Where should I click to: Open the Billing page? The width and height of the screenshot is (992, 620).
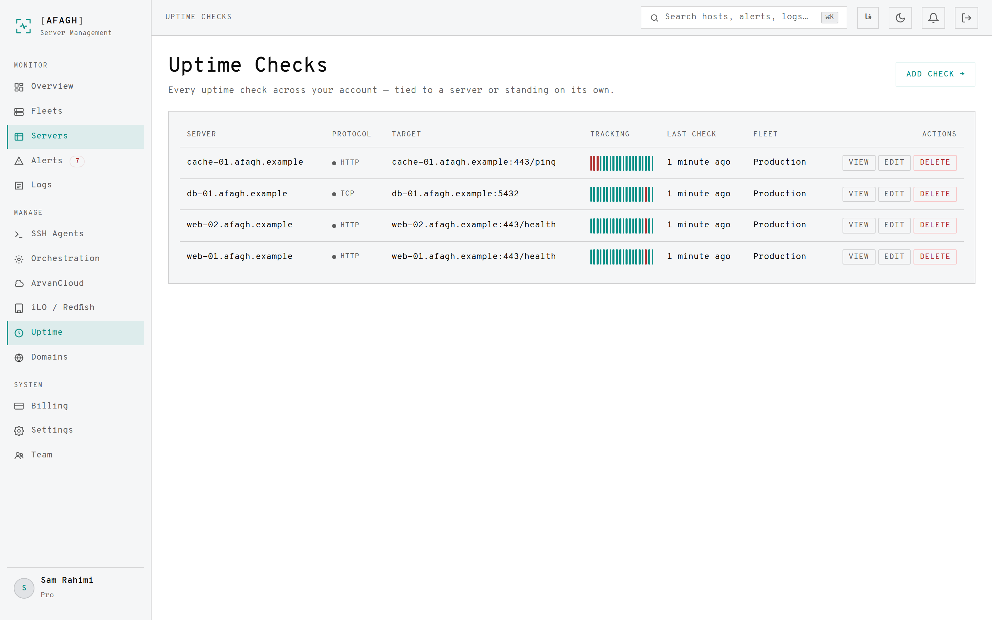(x=75, y=406)
